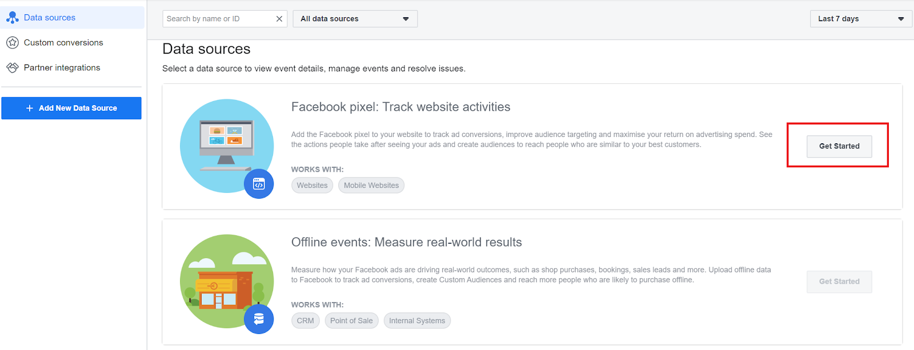The height and width of the screenshot is (350, 914).
Task: Open Partner integrations page
Action: point(62,68)
